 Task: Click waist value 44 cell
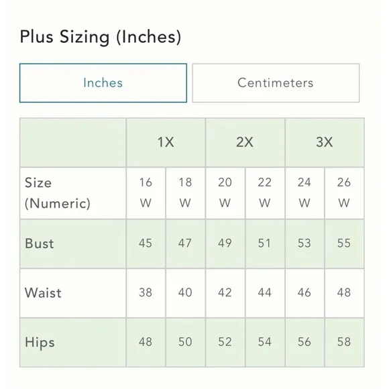(x=265, y=293)
